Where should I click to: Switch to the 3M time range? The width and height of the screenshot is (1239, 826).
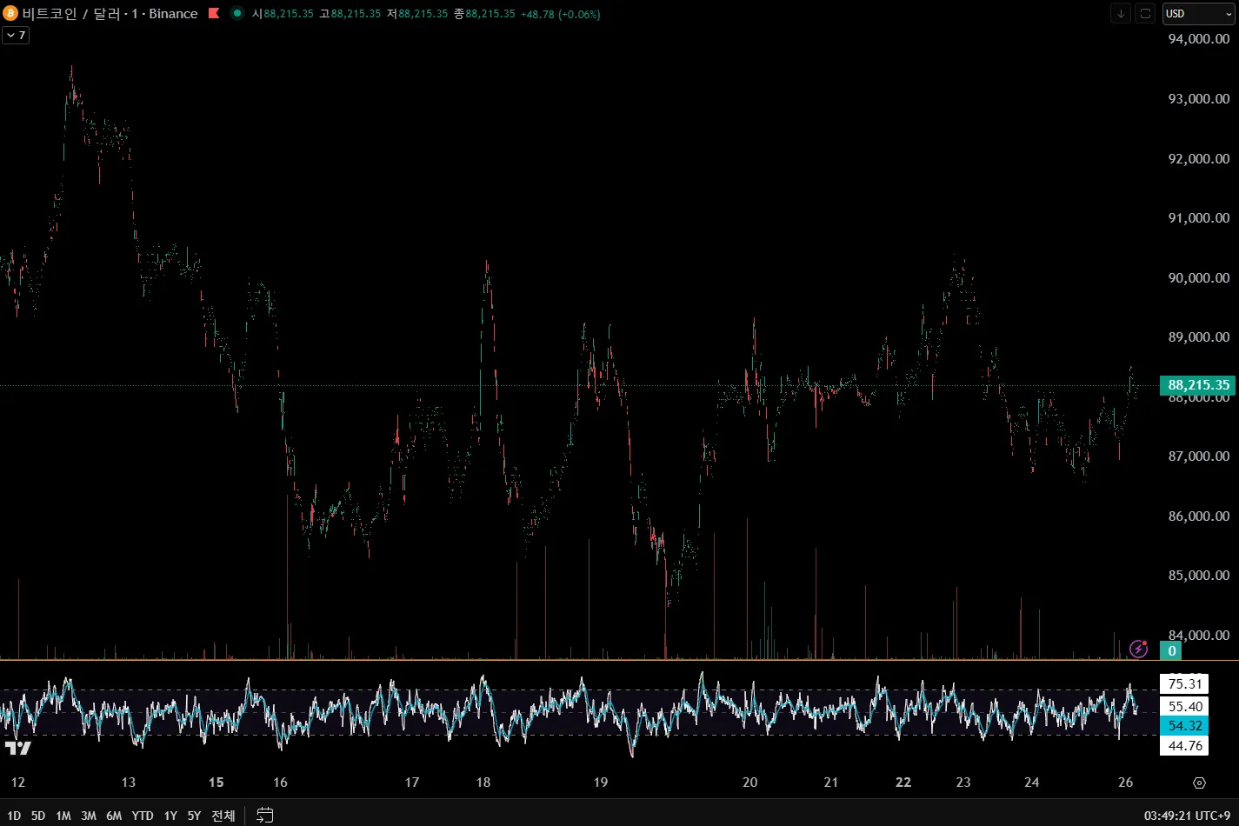click(89, 816)
